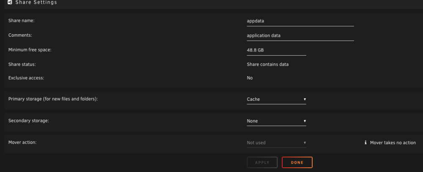Edit the Comments field with application data

point(300,35)
